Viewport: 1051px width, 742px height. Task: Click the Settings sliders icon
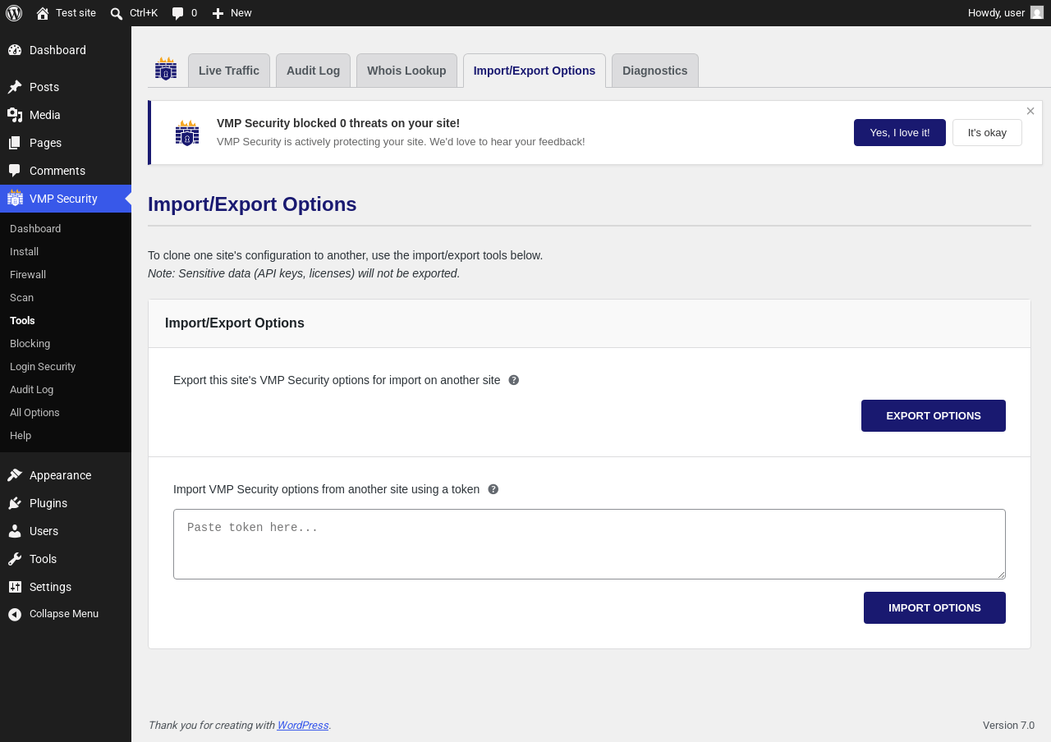point(15,587)
